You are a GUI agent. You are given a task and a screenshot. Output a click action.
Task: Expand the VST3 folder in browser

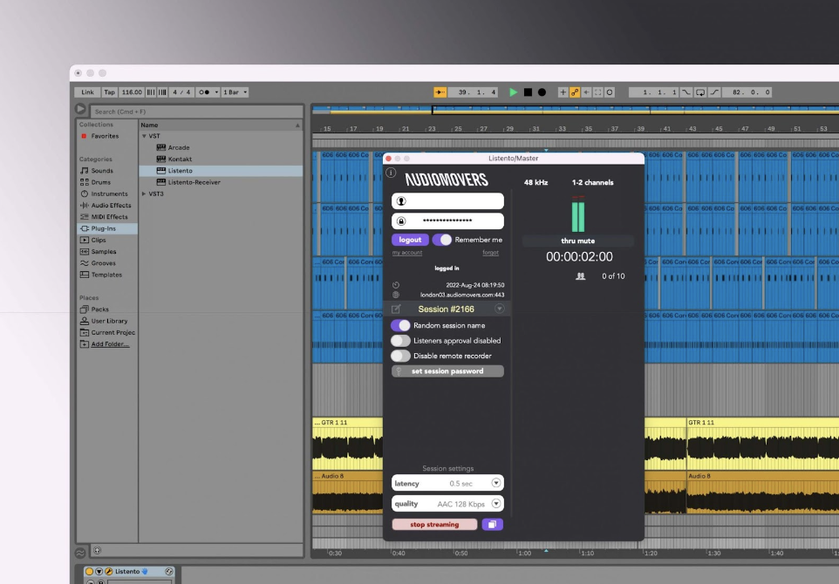pyautogui.click(x=144, y=194)
